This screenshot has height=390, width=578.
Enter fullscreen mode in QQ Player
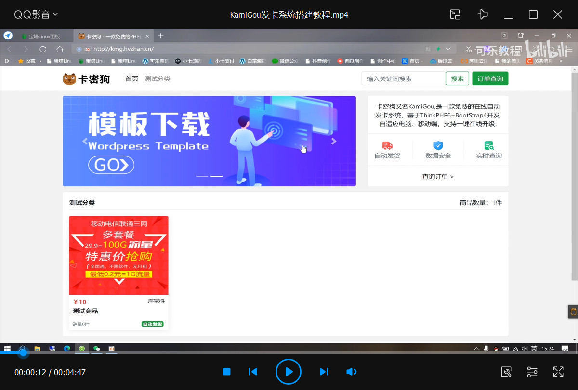pyautogui.click(x=558, y=372)
